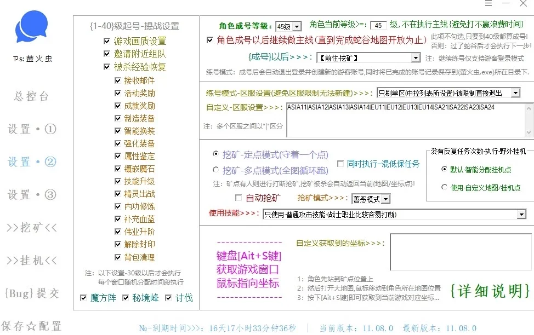534x335 pixels.
Task: Open {Bug}提交 page
Action: tap(32, 293)
